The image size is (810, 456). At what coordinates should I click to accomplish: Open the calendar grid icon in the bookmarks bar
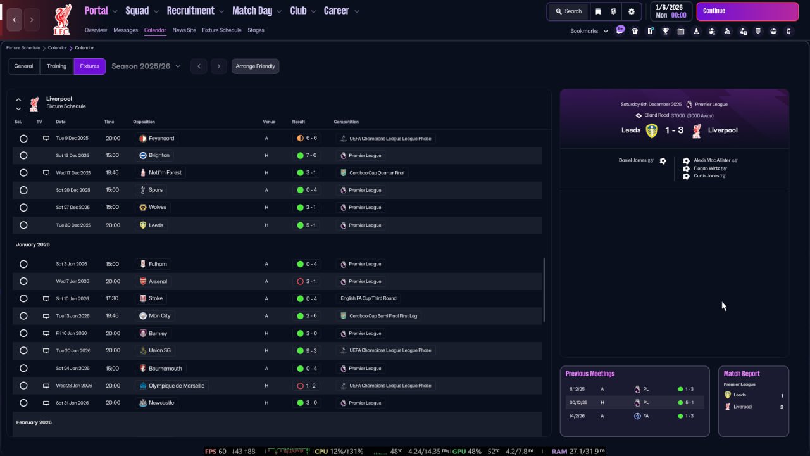[x=681, y=31]
